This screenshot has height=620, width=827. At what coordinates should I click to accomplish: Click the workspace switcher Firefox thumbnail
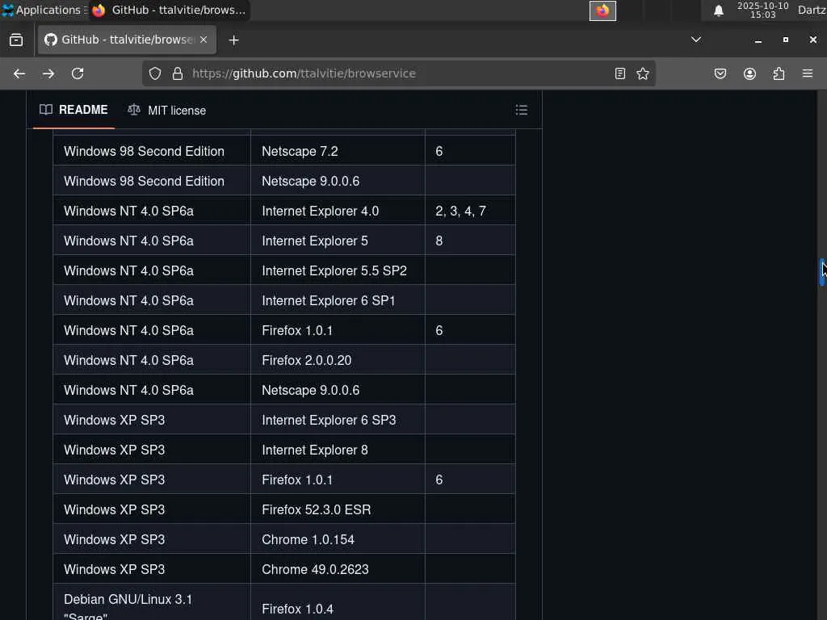(x=602, y=10)
